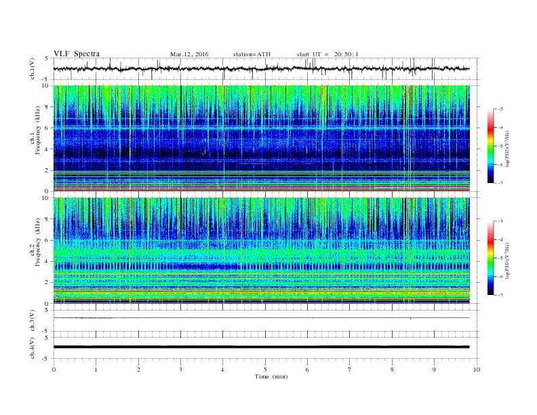
Task: Click the "10" tick on the time axis
Action: click(477, 370)
